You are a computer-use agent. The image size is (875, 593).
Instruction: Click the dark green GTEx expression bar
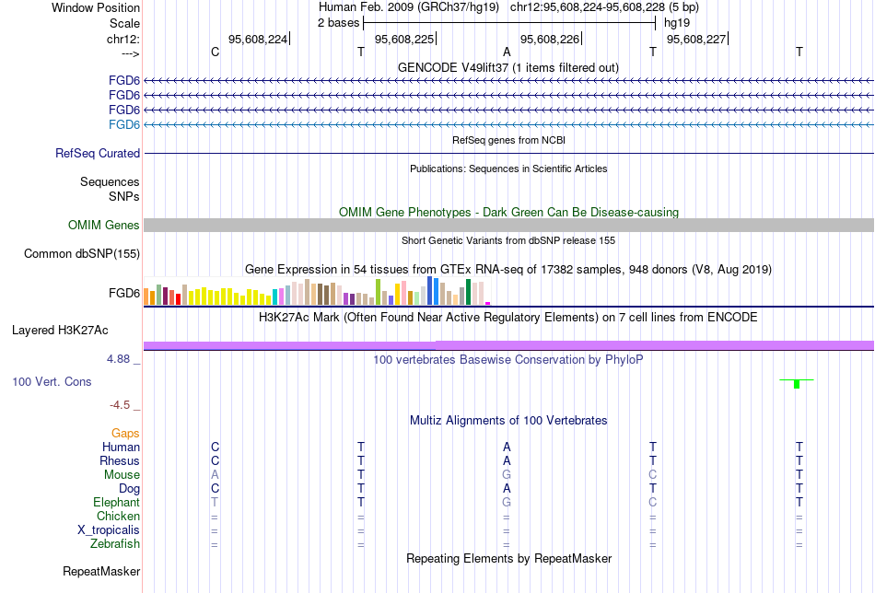pyautogui.click(x=468, y=292)
